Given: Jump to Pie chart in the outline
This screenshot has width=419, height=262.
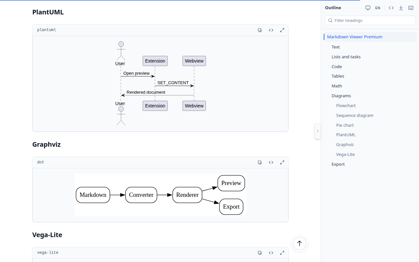Looking at the screenshot, I should pos(345,125).
